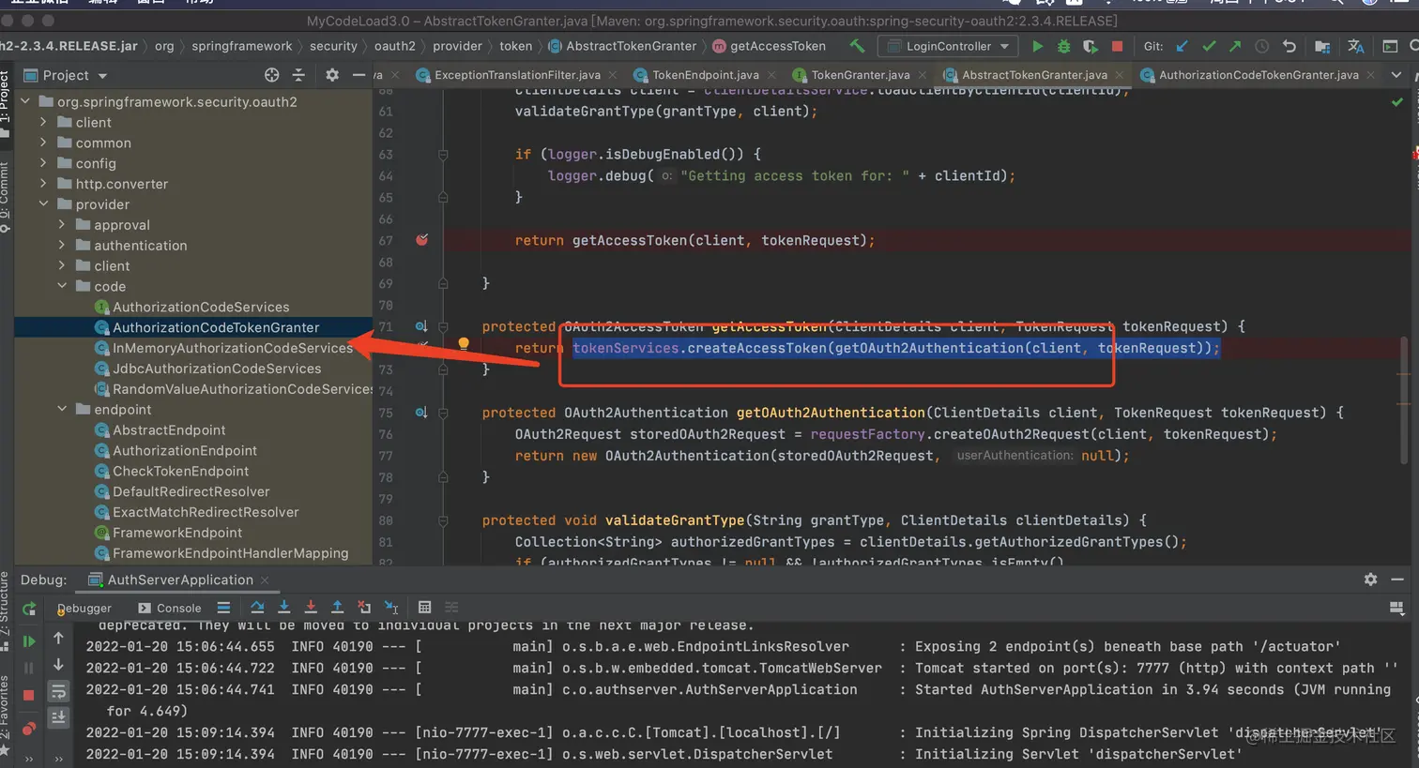Click the Build project hammer icon
The width and height of the screenshot is (1419, 768).
click(x=857, y=46)
